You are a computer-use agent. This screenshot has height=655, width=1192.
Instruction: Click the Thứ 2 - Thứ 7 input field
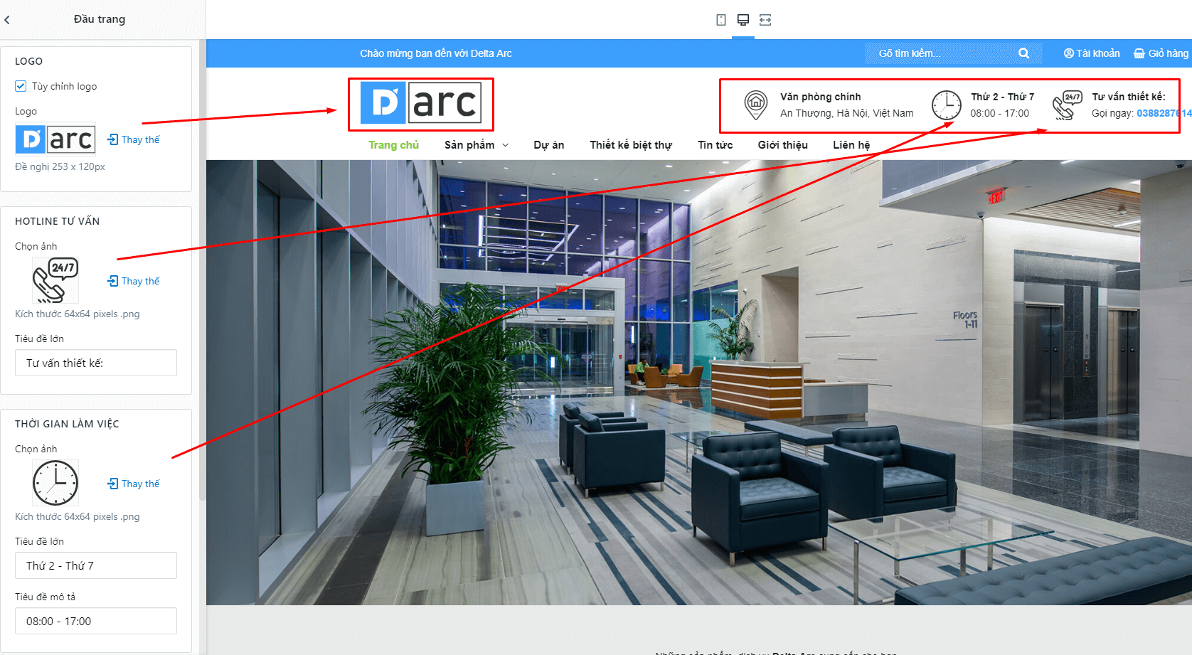point(96,565)
